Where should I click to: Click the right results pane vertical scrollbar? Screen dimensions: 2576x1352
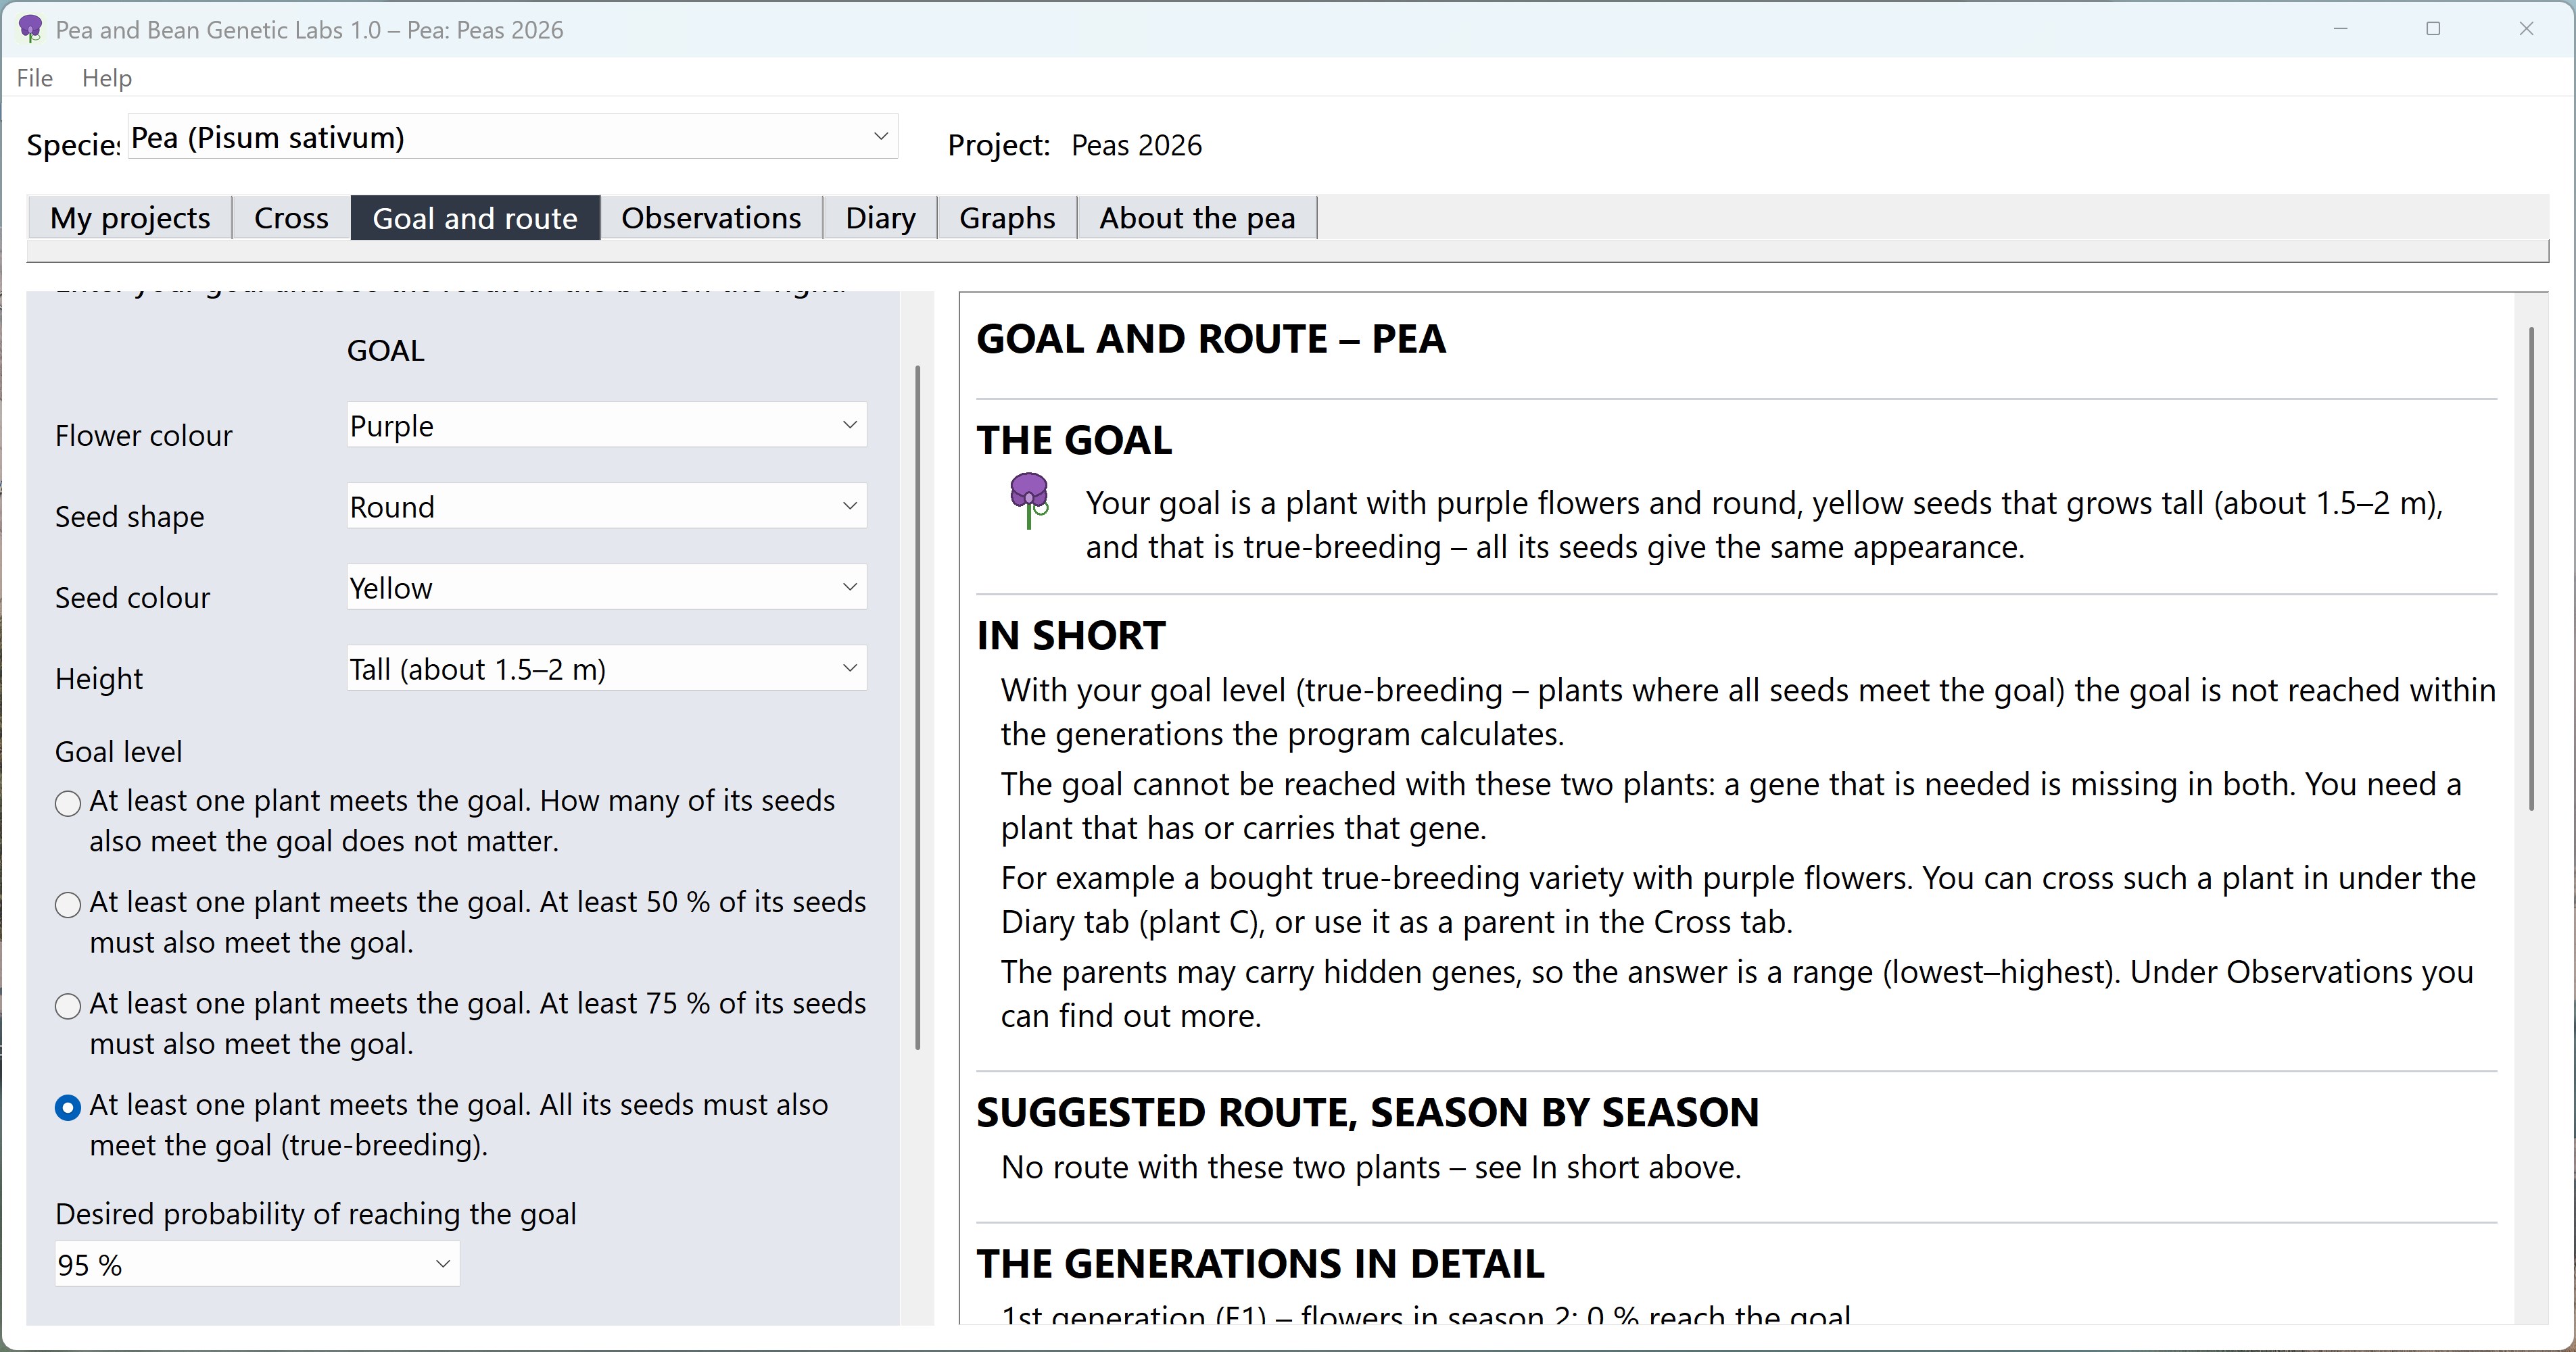click(2531, 568)
